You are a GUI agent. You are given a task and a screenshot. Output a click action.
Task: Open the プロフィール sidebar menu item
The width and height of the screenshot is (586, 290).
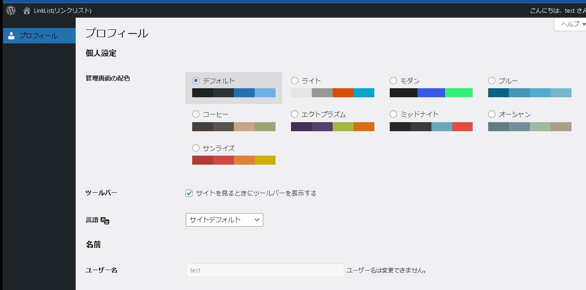pyautogui.click(x=39, y=36)
